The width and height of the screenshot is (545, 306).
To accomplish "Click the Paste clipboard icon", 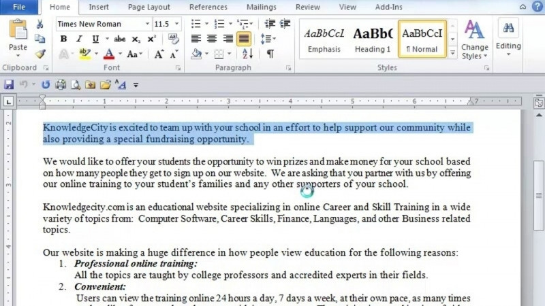I will click(18, 30).
